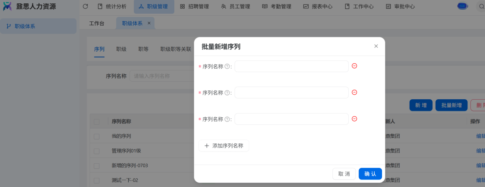Tick the checkbox for 我的序列 row
Screen dimensions: 485x187
click(97, 136)
